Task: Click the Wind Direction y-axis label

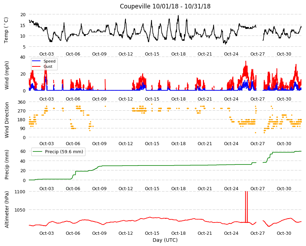Action: [x=7, y=120]
